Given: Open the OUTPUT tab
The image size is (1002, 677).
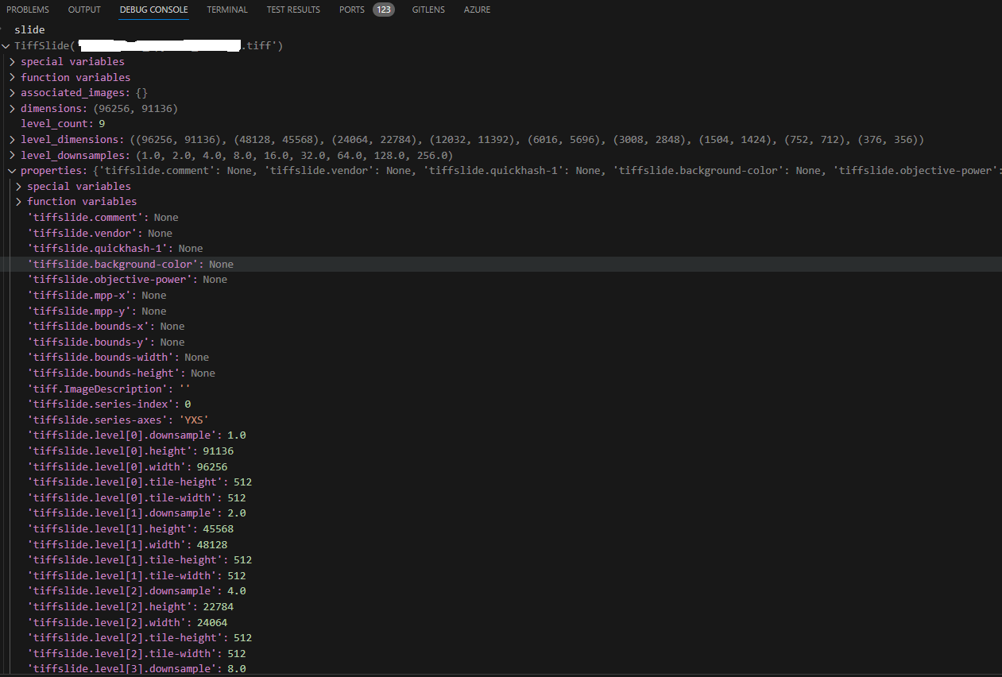Looking at the screenshot, I should [83, 10].
